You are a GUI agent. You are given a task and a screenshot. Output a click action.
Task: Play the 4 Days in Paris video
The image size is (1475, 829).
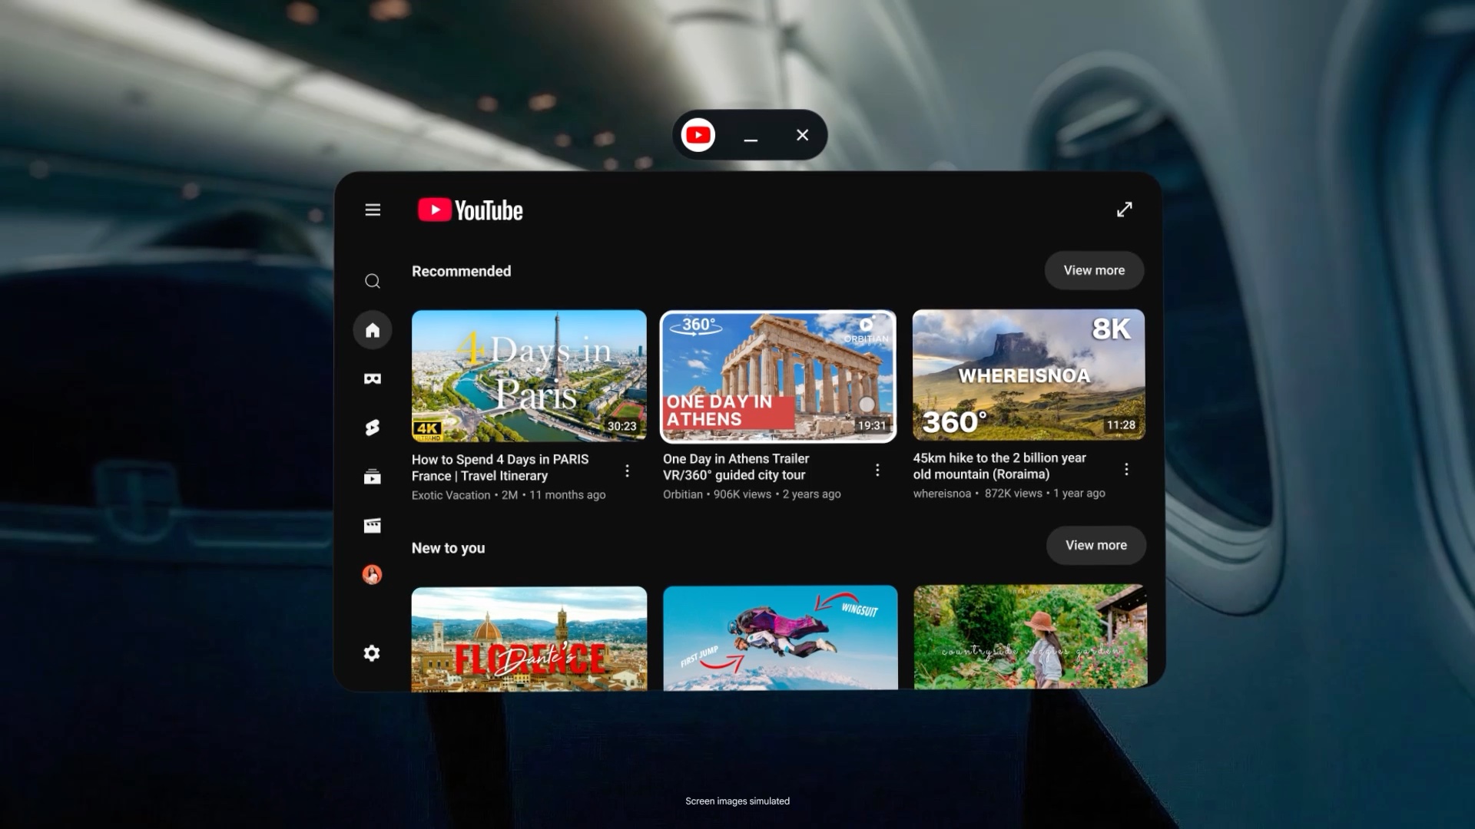click(529, 375)
